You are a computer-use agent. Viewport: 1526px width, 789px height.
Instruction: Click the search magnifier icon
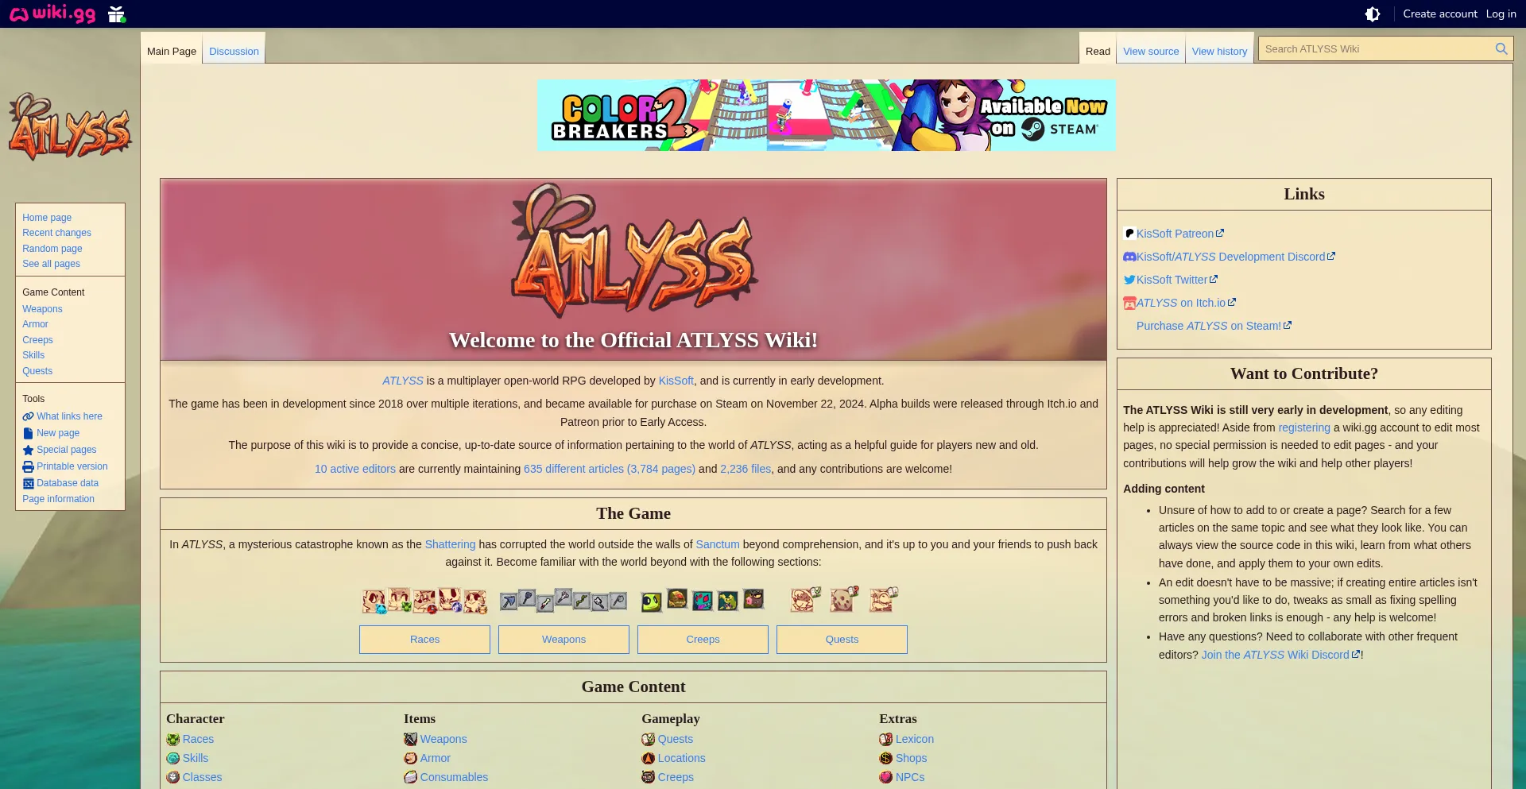(x=1501, y=49)
